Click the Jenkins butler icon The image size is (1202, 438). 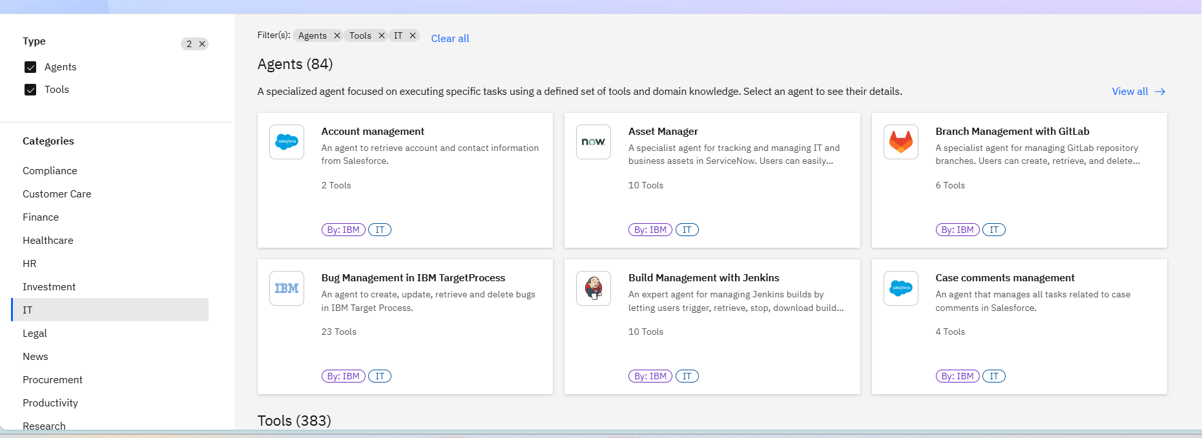click(593, 288)
